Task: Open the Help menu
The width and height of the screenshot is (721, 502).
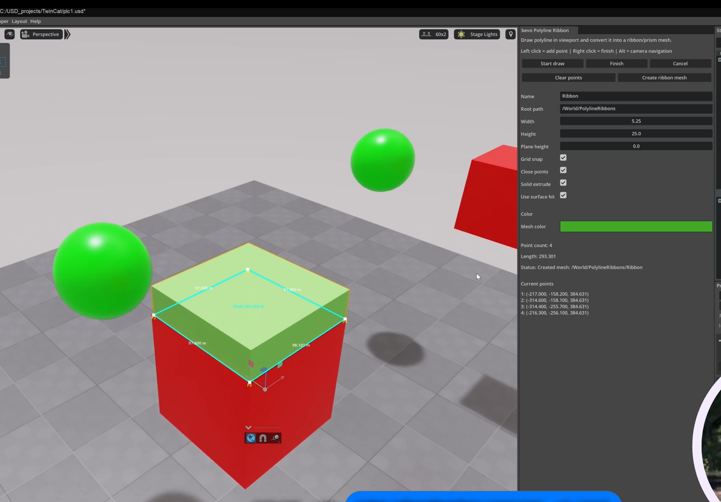Action: [35, 21]
